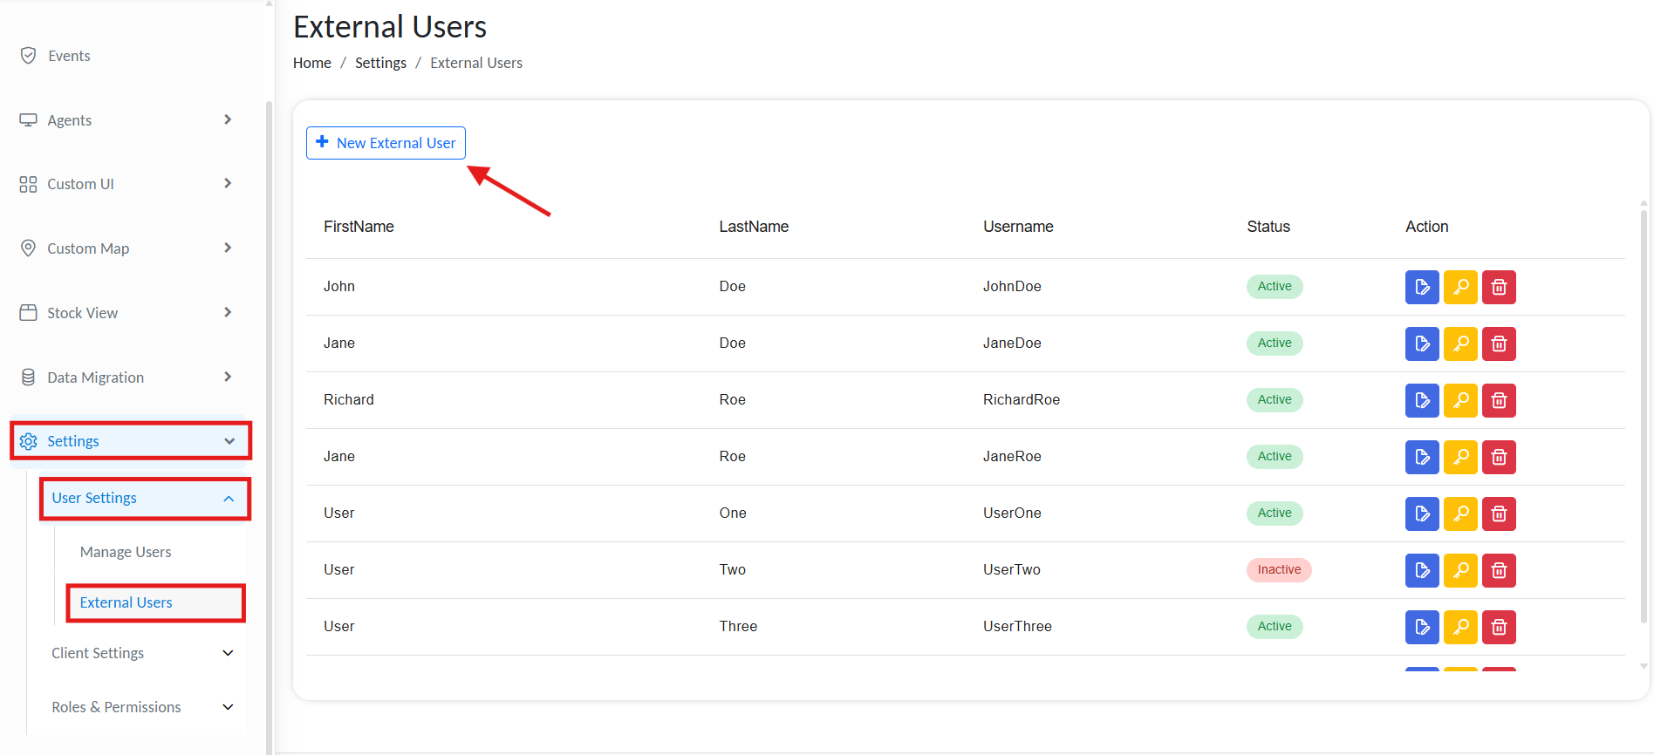Click the red trash icon for UserTwo
The height and width of the screenshot is (755, 1654).
coord(1499,570)
